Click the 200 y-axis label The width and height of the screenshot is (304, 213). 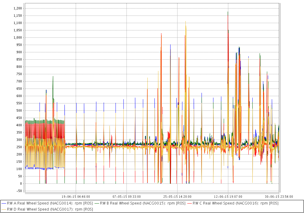point(19,154)
